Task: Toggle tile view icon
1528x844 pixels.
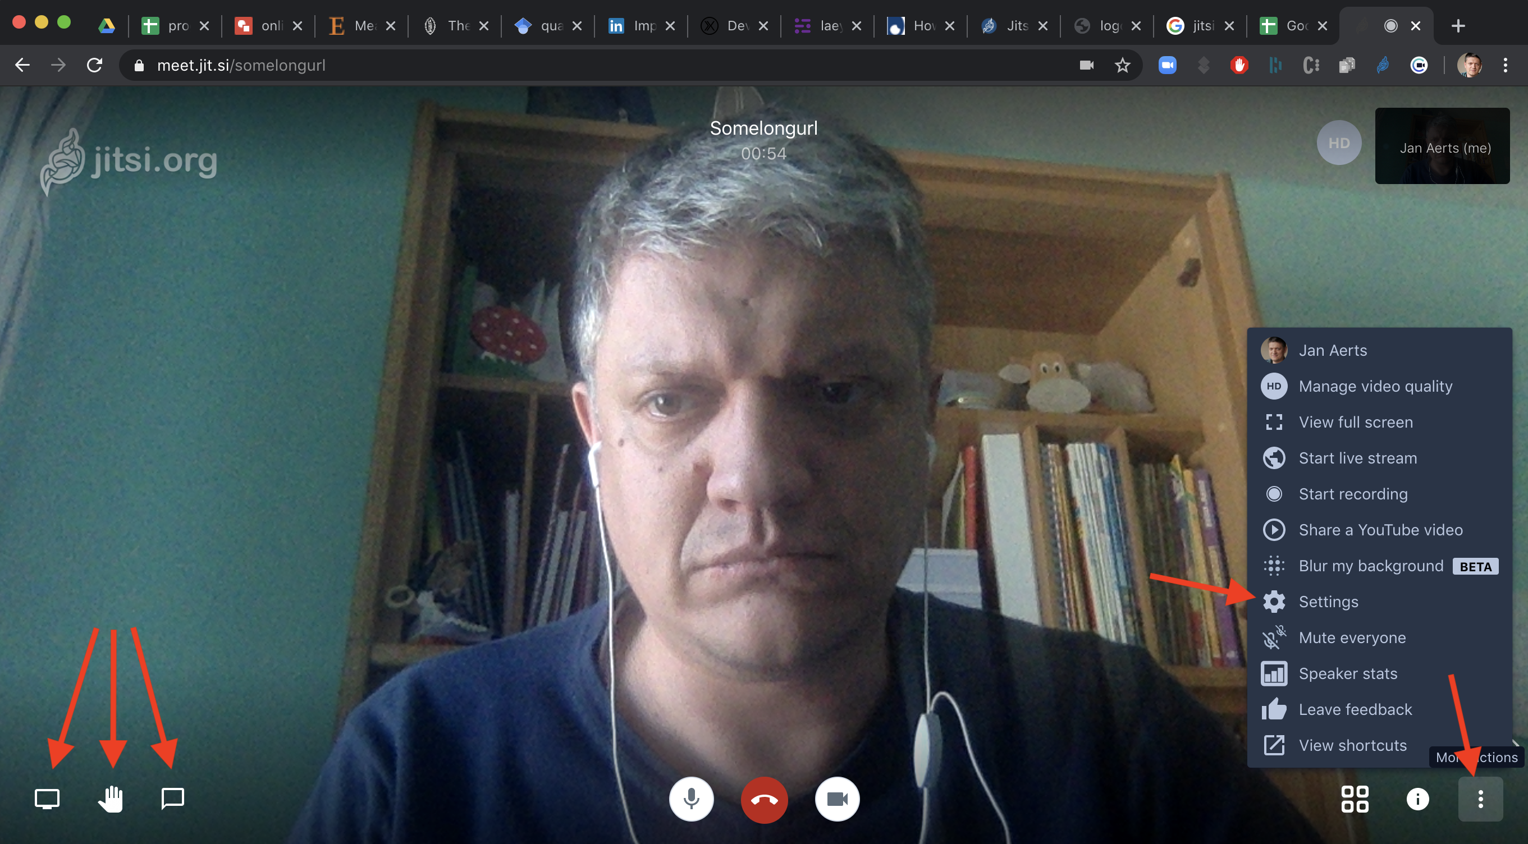Action: click(1355, 799)
